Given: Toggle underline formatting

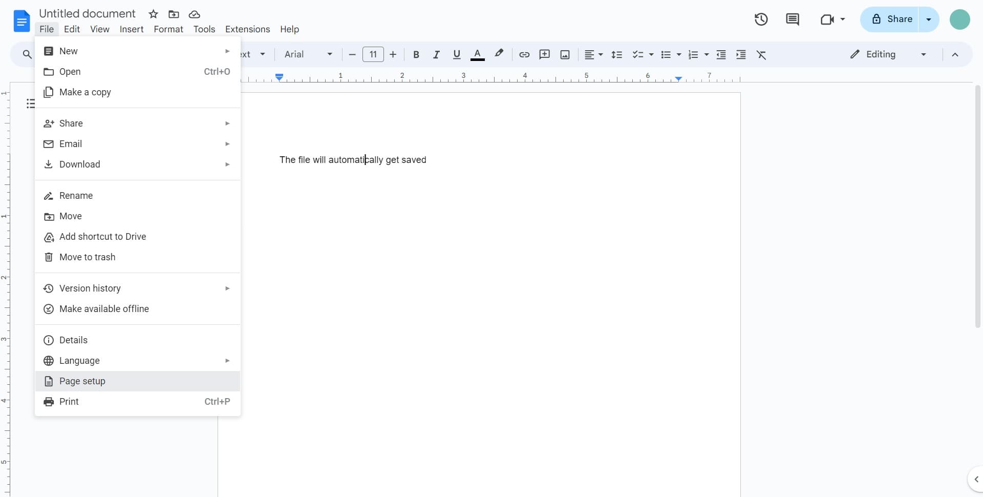Looking at the screenshot, I should point(457,54).
